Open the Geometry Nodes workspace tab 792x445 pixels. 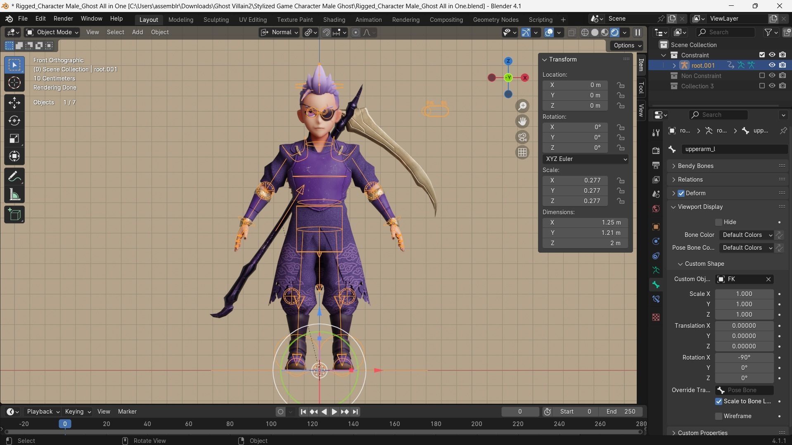(x=496, y=20)
